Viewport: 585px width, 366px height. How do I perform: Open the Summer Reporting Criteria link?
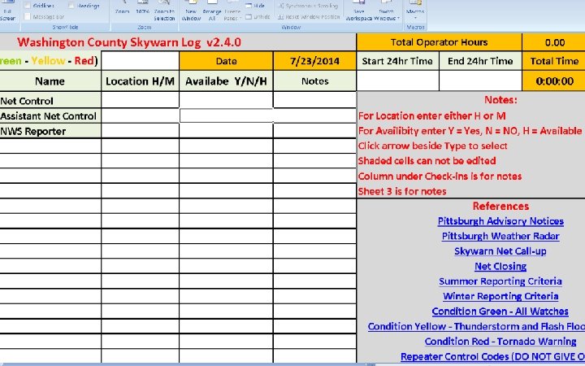pos(500,281)
